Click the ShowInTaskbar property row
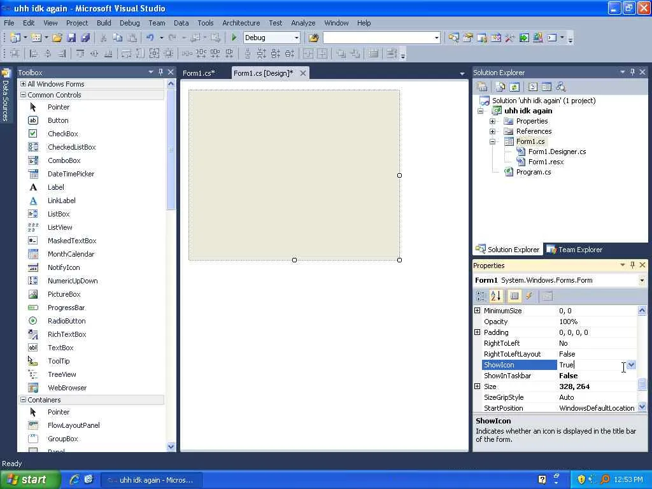The height and width of the screenshot is (489, 652). 556,376
